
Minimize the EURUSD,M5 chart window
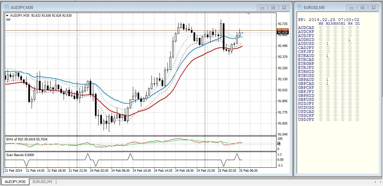tap(352, 7)
